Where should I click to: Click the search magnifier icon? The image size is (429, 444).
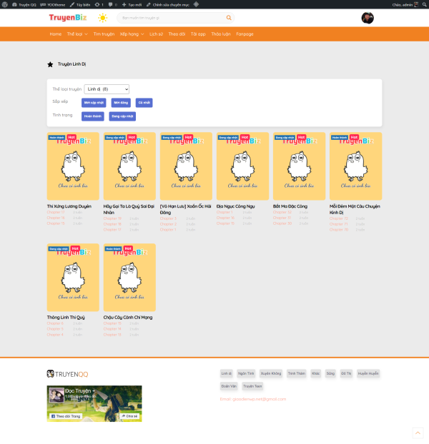click(x=229, y=18)
